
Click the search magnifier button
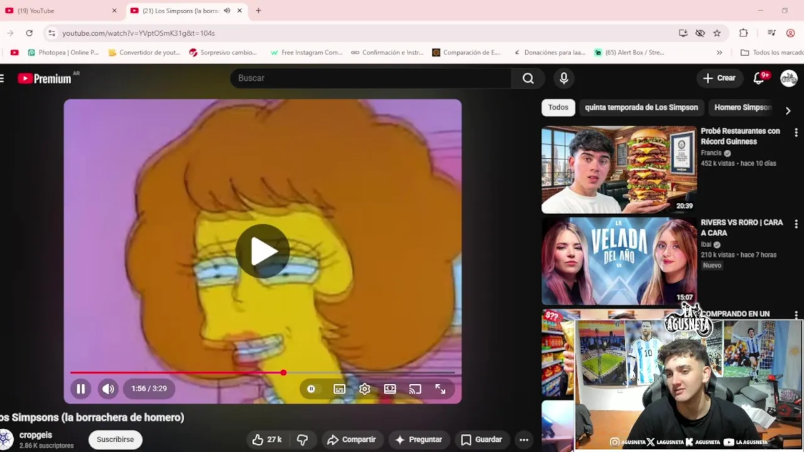[x=528, y=78]
